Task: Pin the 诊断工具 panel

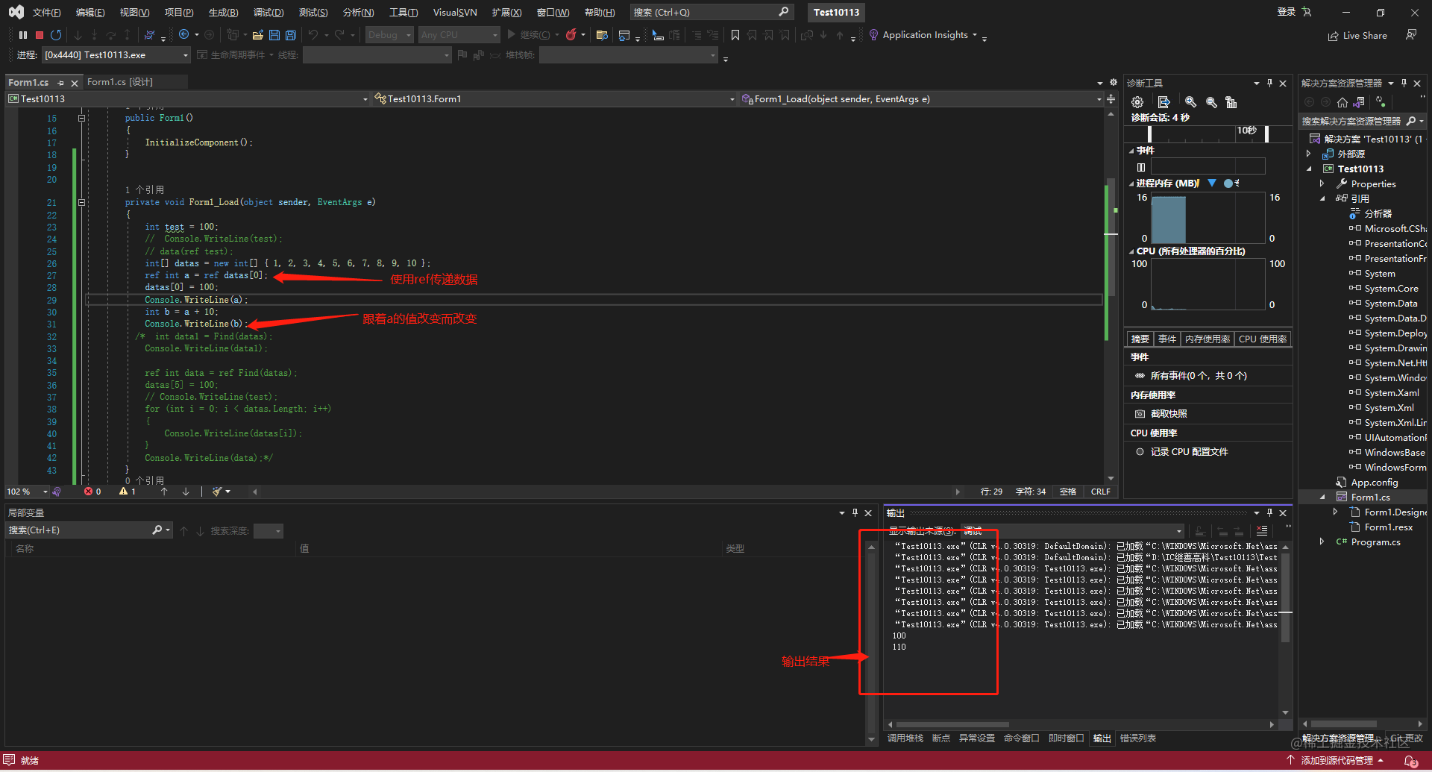Action: point(1270,83)
